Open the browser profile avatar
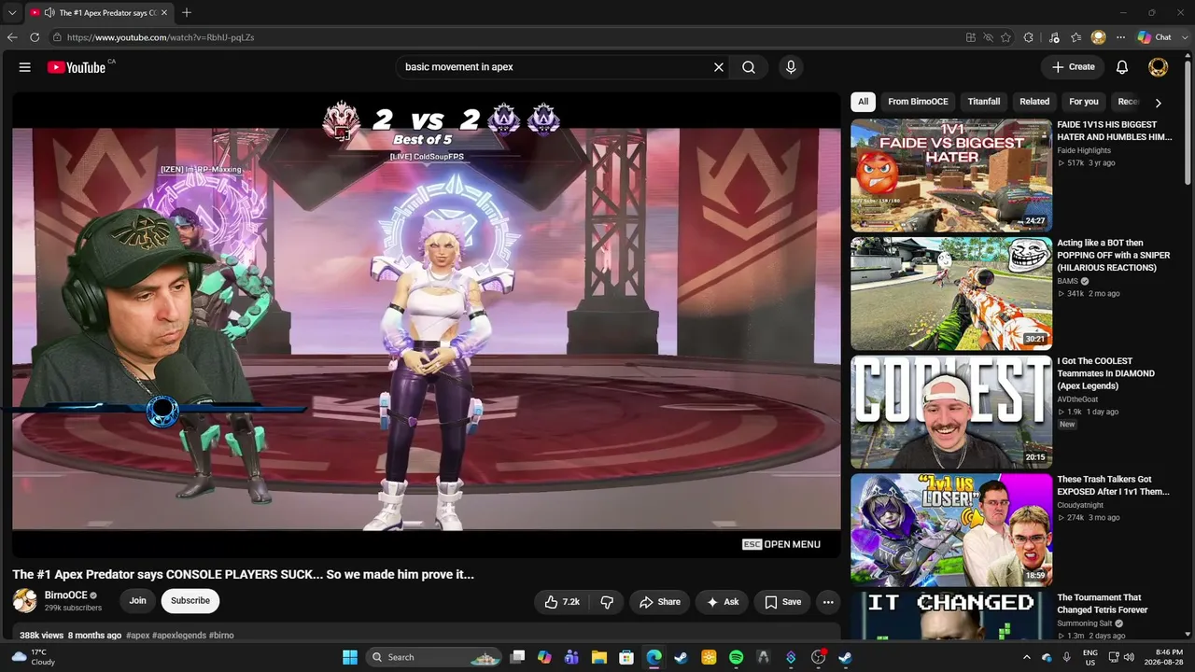 point(1098,37)
